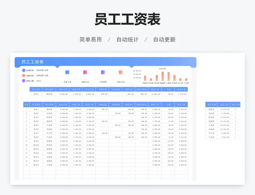Click the 市场部 bar in the chart

click(174, 78)
